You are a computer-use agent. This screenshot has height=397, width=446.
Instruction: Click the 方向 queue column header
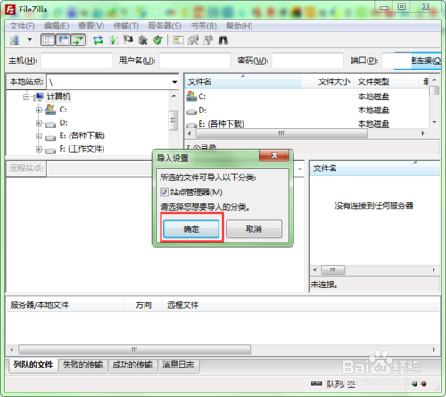coord(143,305)
